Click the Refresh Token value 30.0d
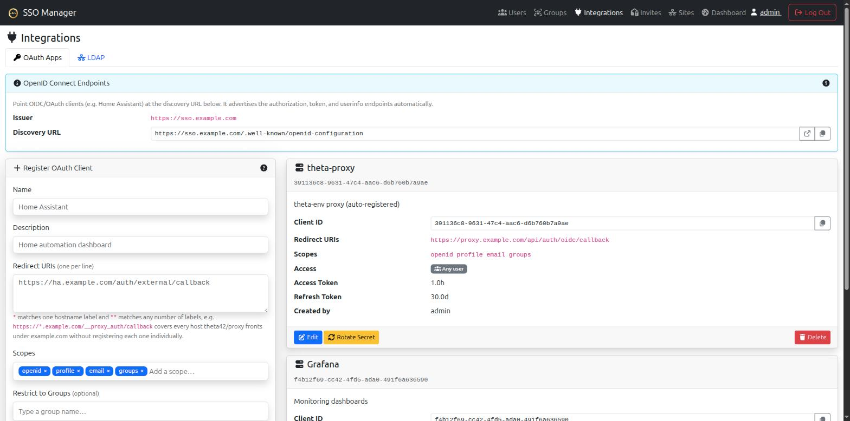 click(x=440, y=297)
